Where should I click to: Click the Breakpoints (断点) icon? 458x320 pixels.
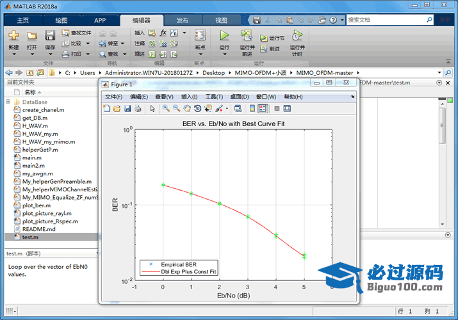point(200,36)
